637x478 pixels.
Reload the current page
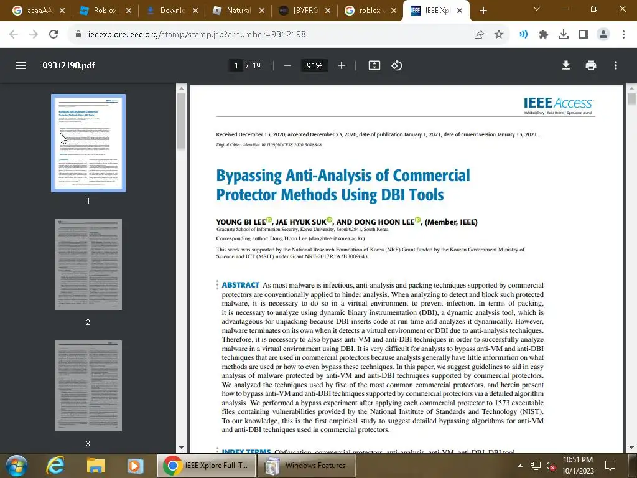[x=53, y=34]
